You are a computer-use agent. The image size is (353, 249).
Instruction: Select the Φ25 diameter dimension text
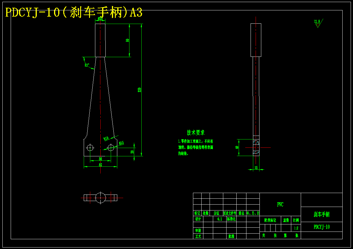tap(100, 19)
